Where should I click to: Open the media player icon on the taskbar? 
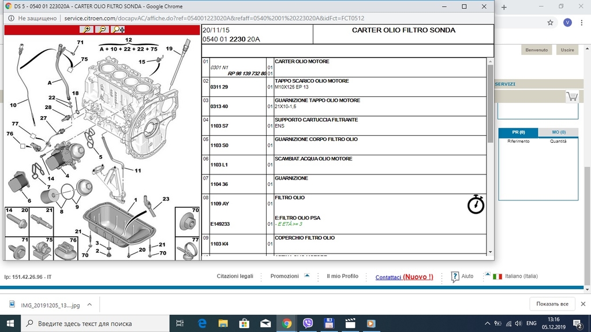tap(371, 323)
